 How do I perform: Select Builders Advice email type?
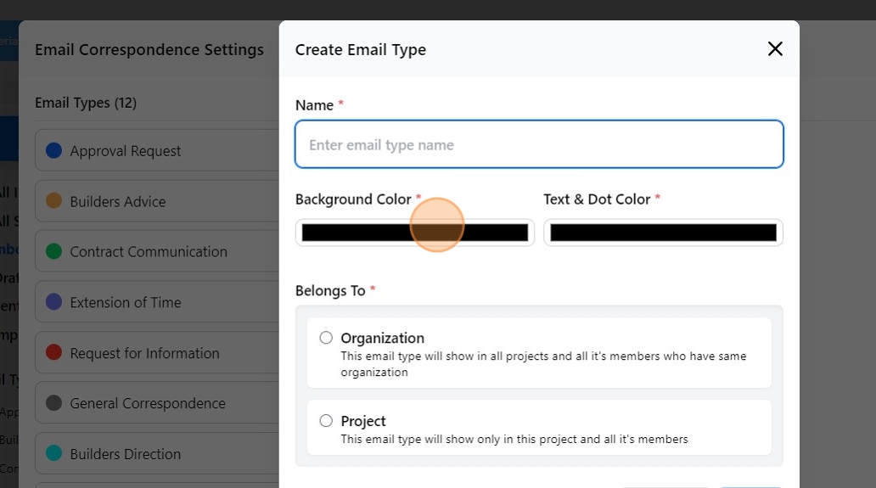pos(118,202)
